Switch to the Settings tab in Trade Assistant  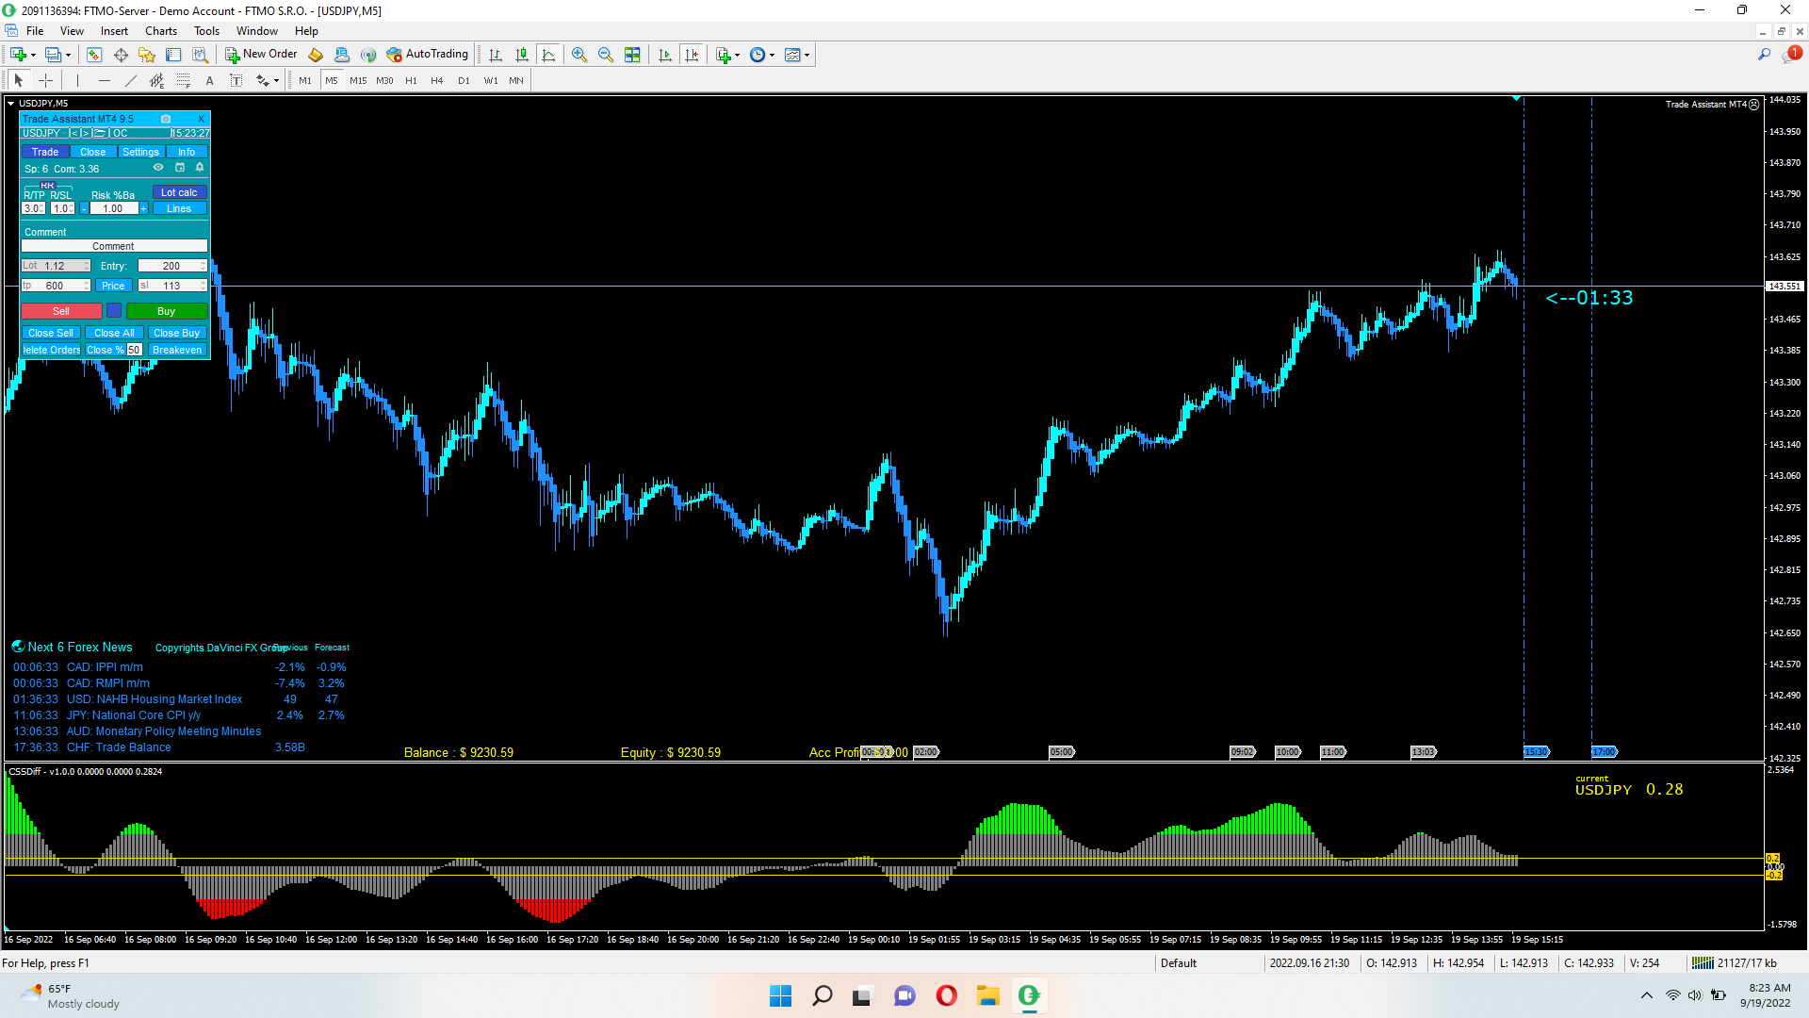[140, 152]
